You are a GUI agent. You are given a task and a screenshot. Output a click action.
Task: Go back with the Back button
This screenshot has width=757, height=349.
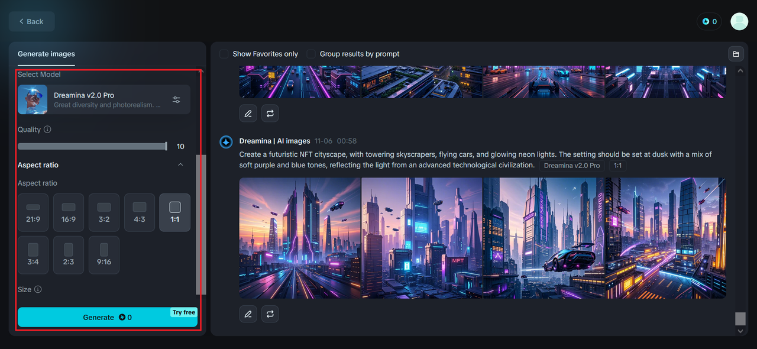click(31, 21)
